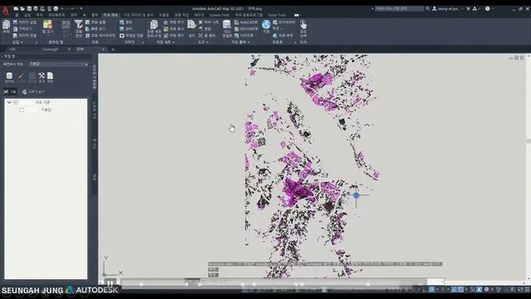Click the map sheet icon in task pane
The image size is (531, 299).
(x=50, y=76)
